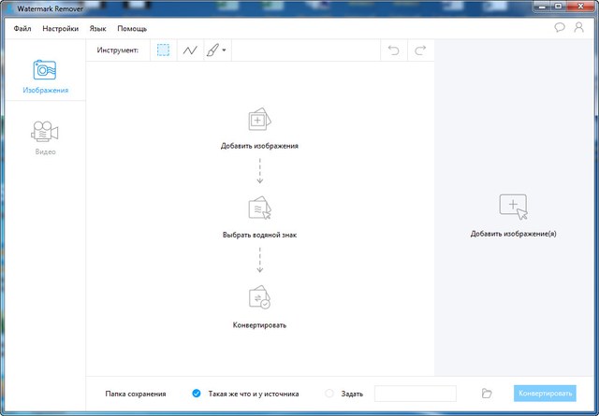Viewport: 599px width, 416px height.
Task: Click the undo arrow icon
Action: coord(394,50)
